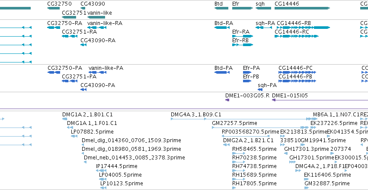The height and width of the screenshot is (190, 368).
Task: Select EST RH15689.5prime
Action: click(x=239, y=180)
